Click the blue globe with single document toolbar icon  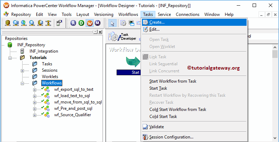click(32, 23)
